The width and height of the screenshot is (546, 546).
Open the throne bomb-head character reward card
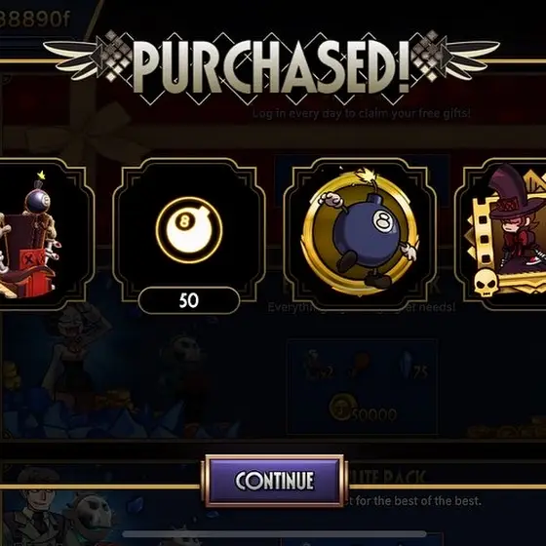(44, 234)
